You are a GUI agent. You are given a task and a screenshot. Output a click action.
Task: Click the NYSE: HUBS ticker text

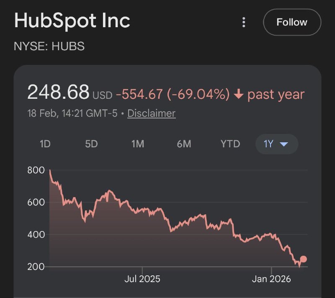pyautogui.click(x=49, y=46)
